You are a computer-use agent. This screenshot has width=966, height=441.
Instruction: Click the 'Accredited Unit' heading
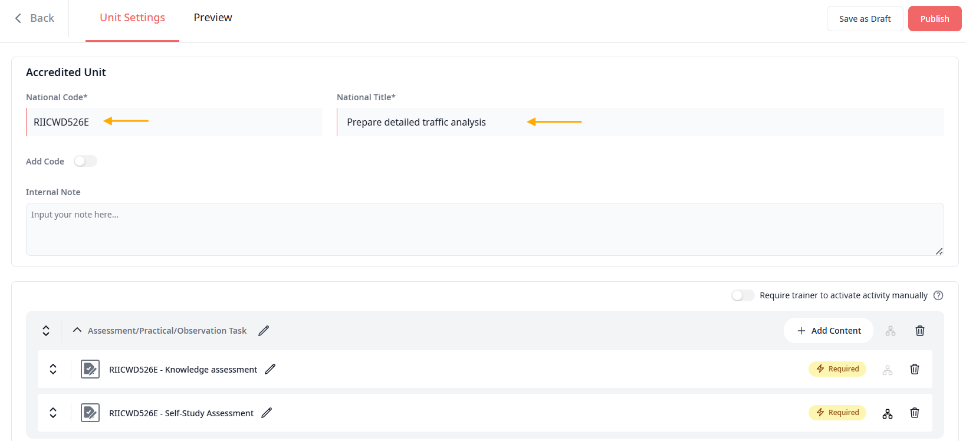66,72
